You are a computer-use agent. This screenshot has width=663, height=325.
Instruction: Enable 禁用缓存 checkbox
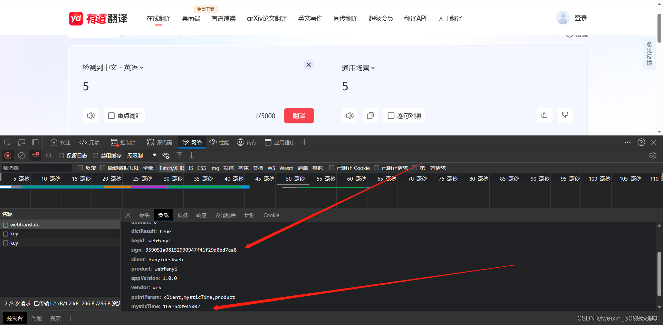tap(95, 156)
